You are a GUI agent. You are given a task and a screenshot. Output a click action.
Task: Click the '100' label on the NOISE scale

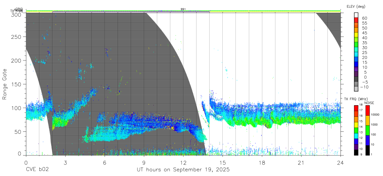[374, 134]
